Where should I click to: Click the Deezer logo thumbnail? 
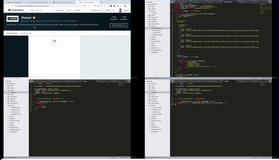tap(13, 19)
